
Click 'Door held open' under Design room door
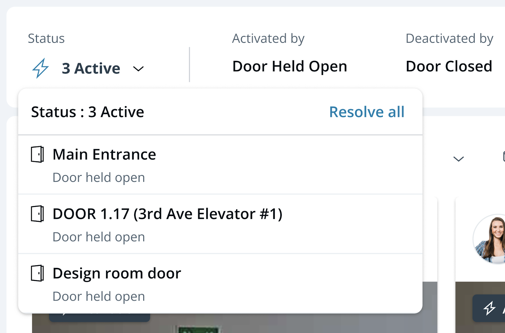tap(98, 296)
